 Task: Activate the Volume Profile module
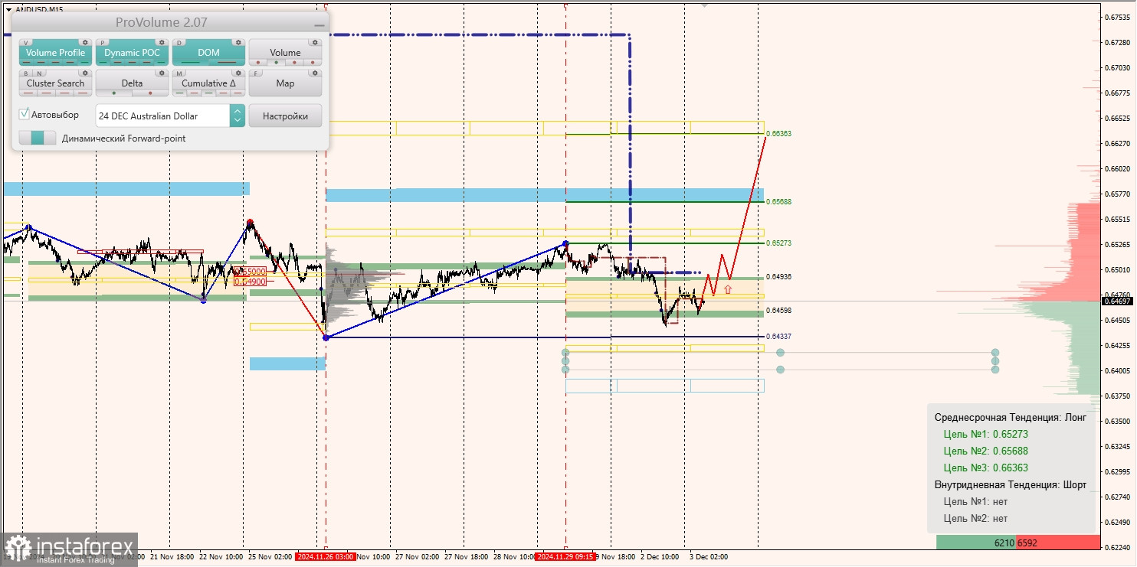click(55, 52)
